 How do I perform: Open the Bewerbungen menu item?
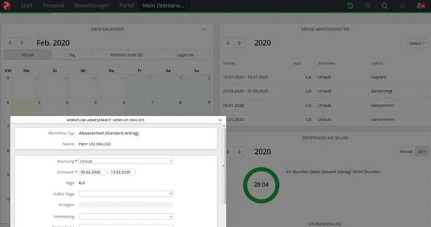point(91,6)
